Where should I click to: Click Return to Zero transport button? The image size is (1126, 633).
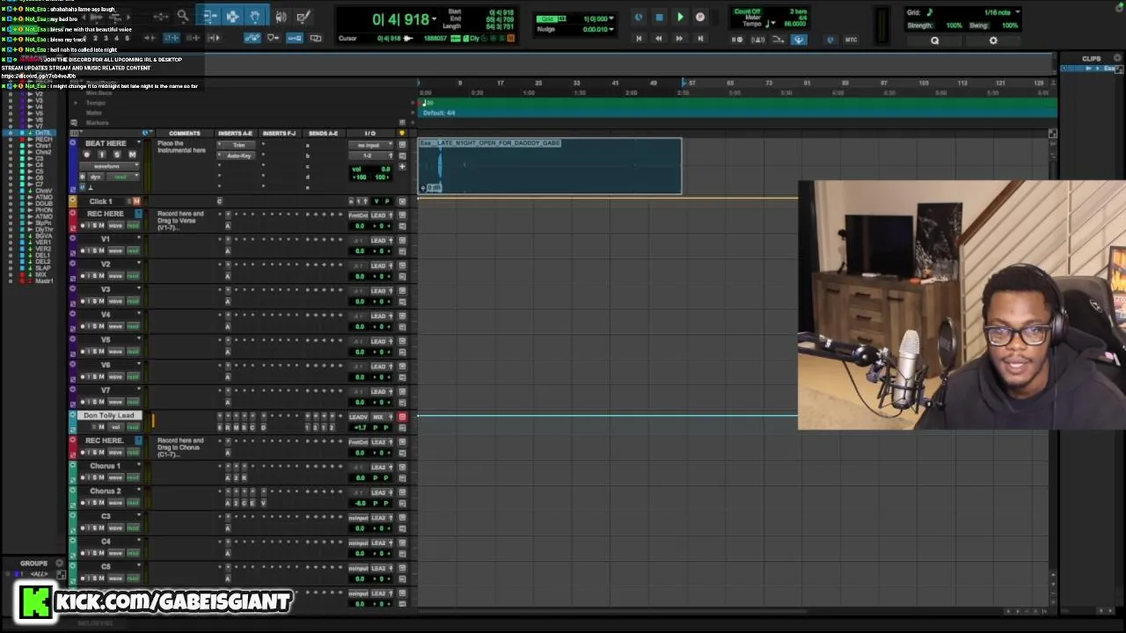click(x=639, y=39)
